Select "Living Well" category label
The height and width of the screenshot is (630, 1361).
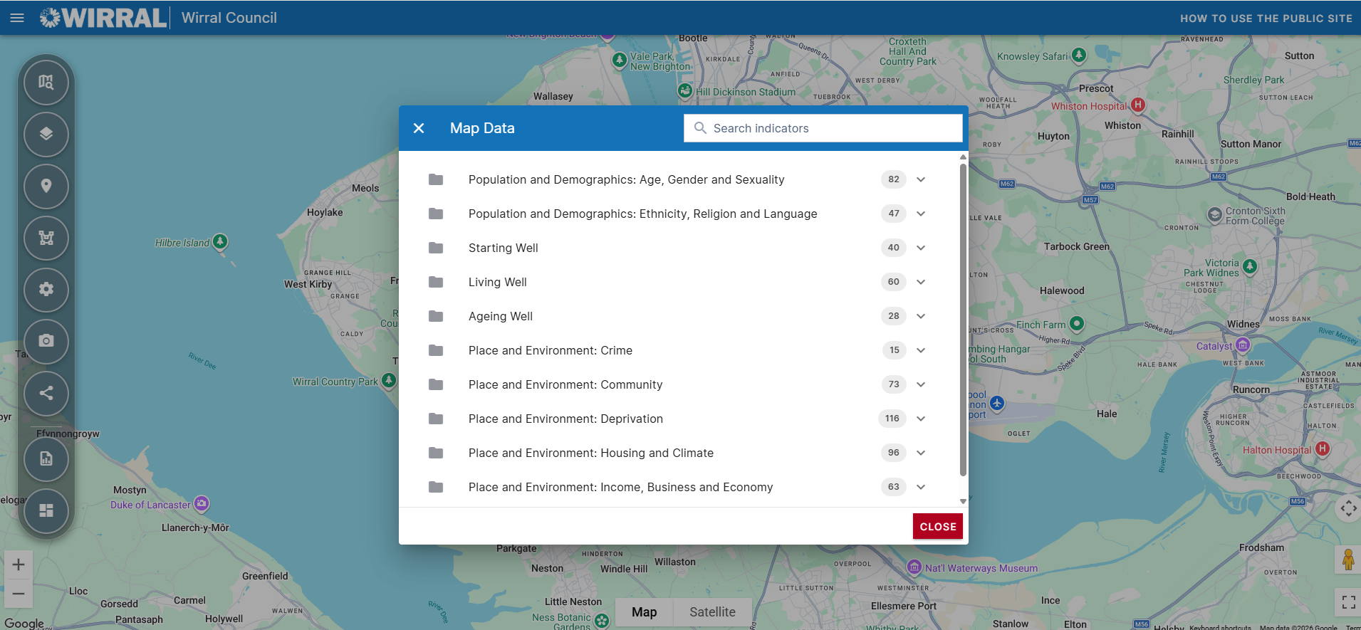point(498,282)
